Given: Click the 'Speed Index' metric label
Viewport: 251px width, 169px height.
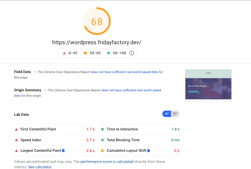Looking at the screenshot, I should point(31,140).
